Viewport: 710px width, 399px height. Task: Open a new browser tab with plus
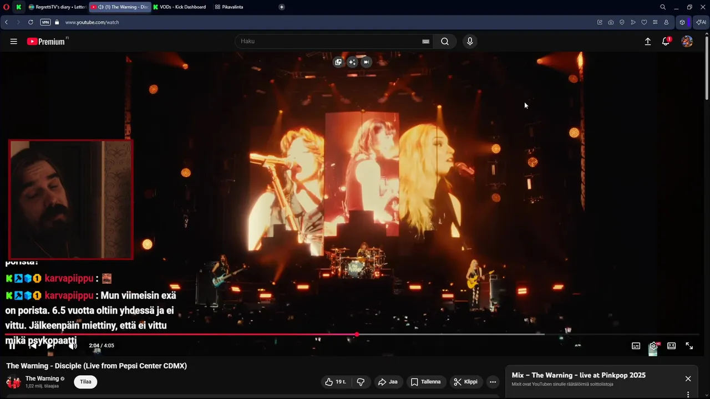point(282,7)
